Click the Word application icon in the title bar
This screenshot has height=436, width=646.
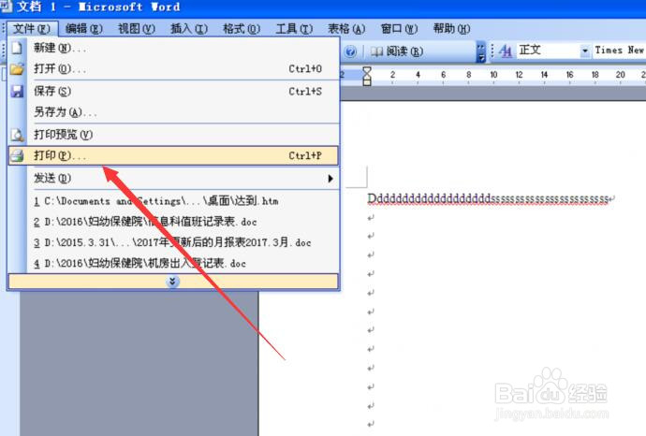click(7, 7)
